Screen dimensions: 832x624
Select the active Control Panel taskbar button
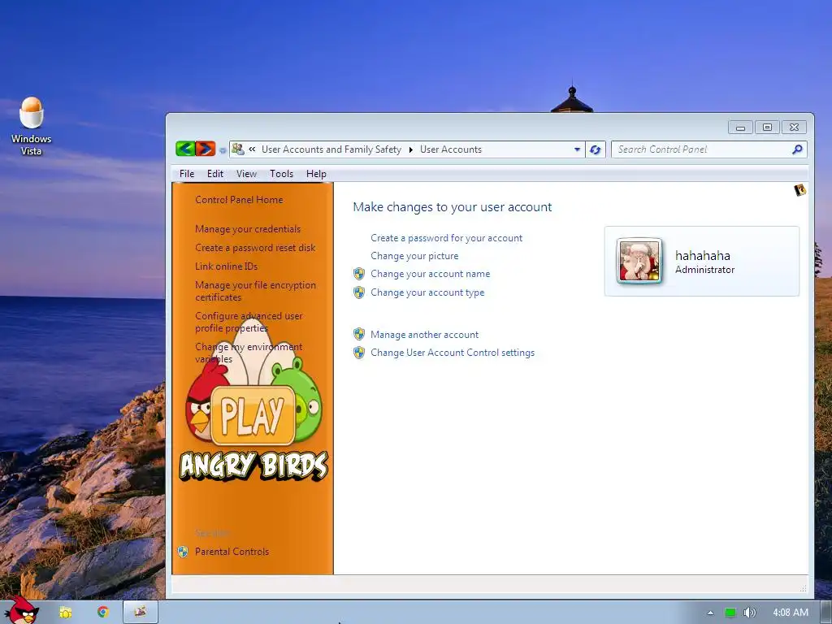pos(141,612)
